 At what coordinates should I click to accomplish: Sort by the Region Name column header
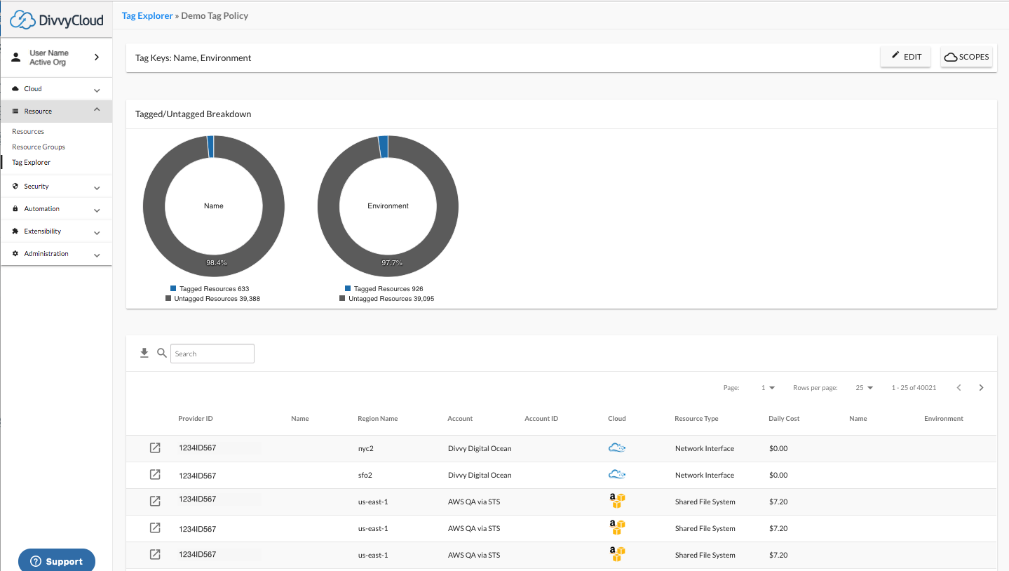(377, 418)
